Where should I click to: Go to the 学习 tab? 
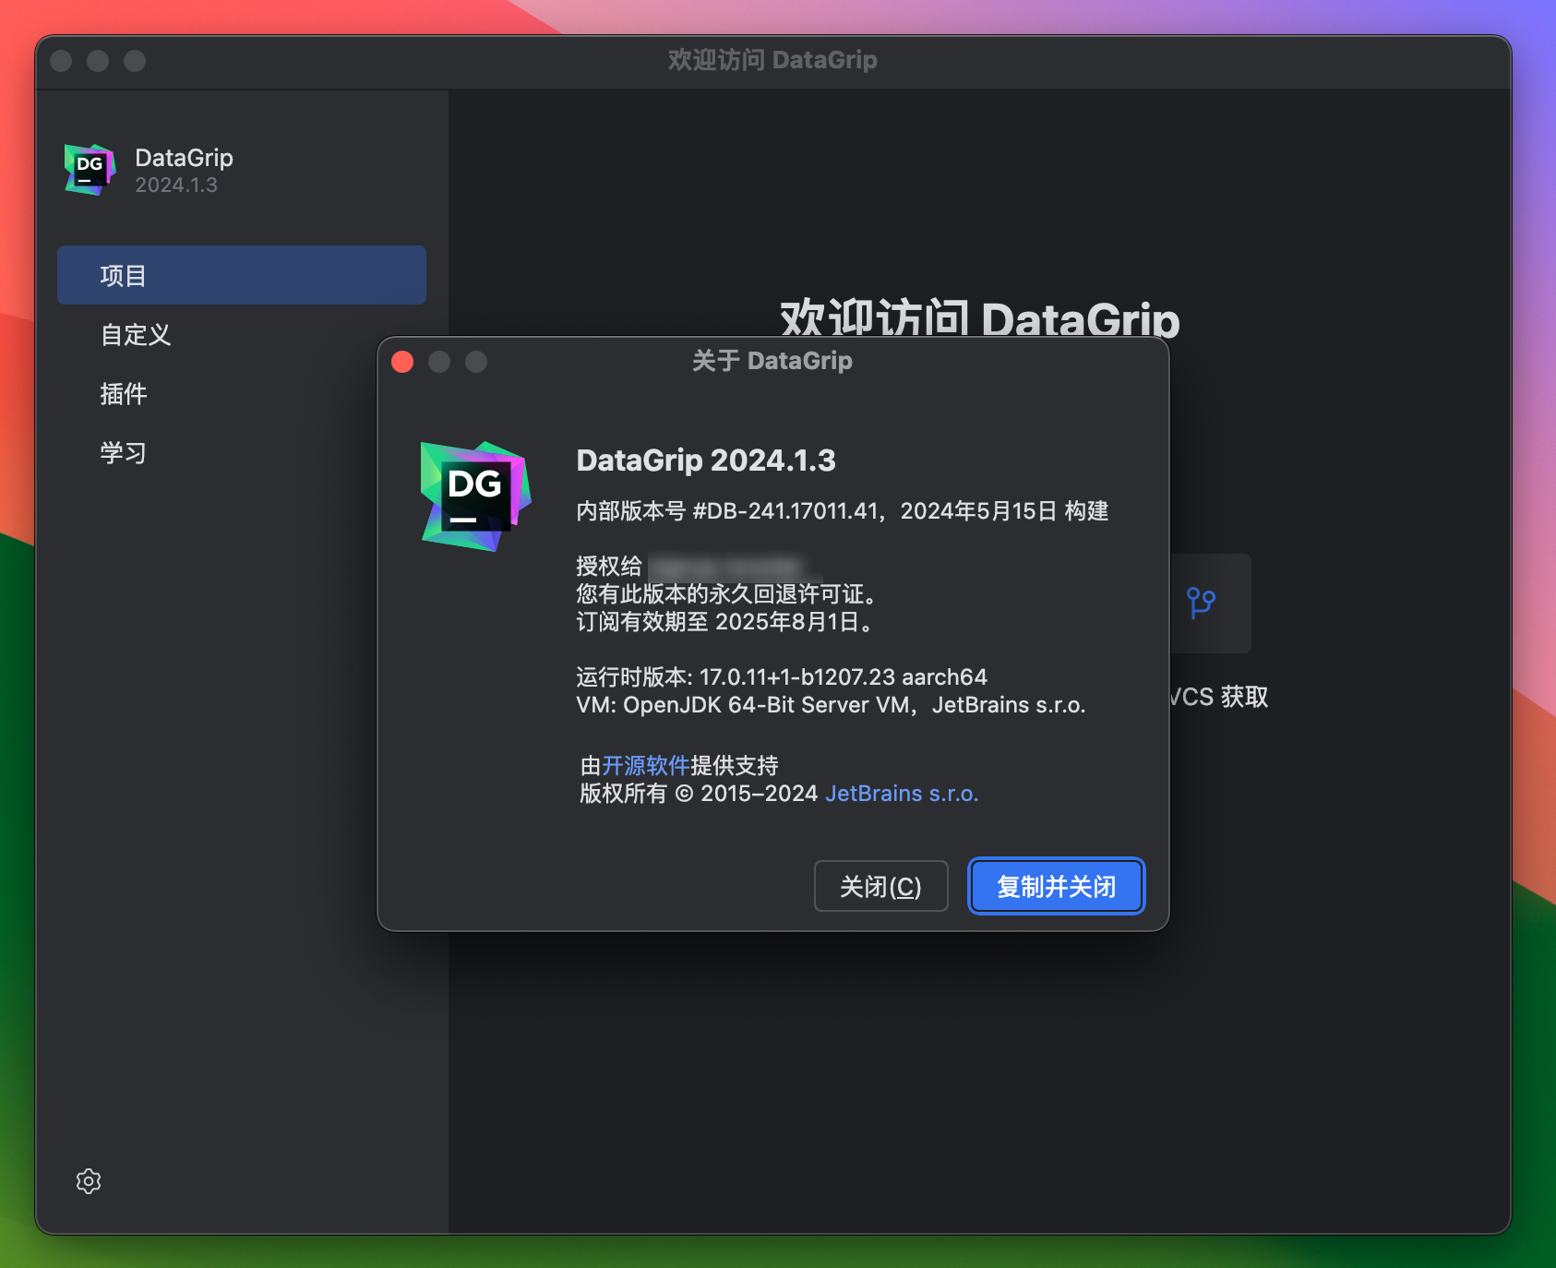[124, 453]
